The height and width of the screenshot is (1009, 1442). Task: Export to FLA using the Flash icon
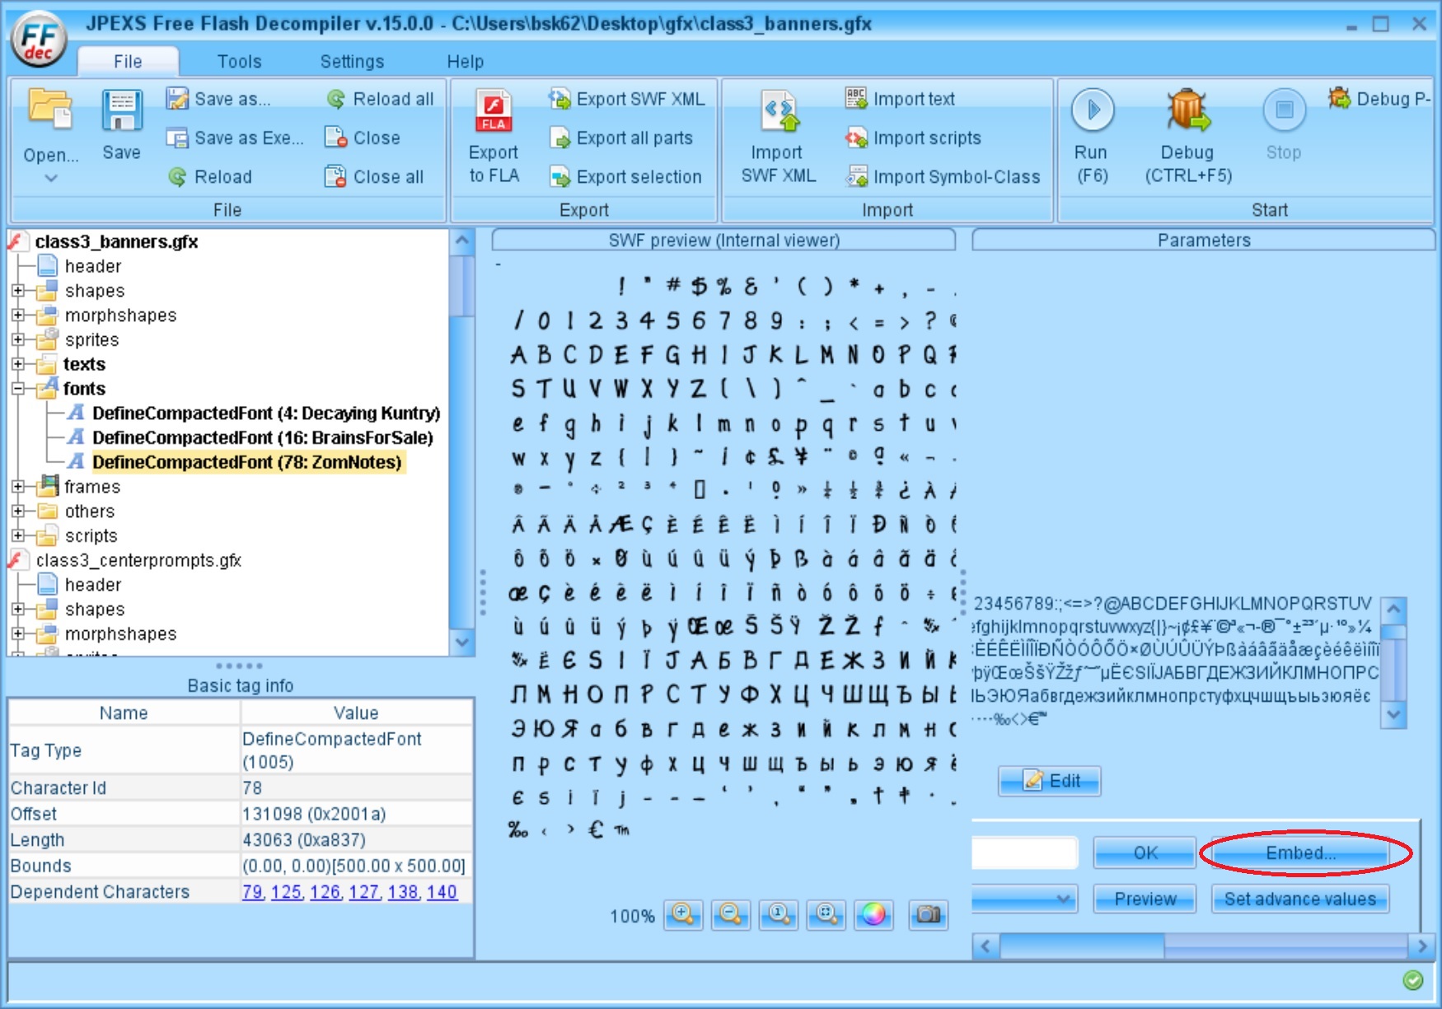(494, 110)
